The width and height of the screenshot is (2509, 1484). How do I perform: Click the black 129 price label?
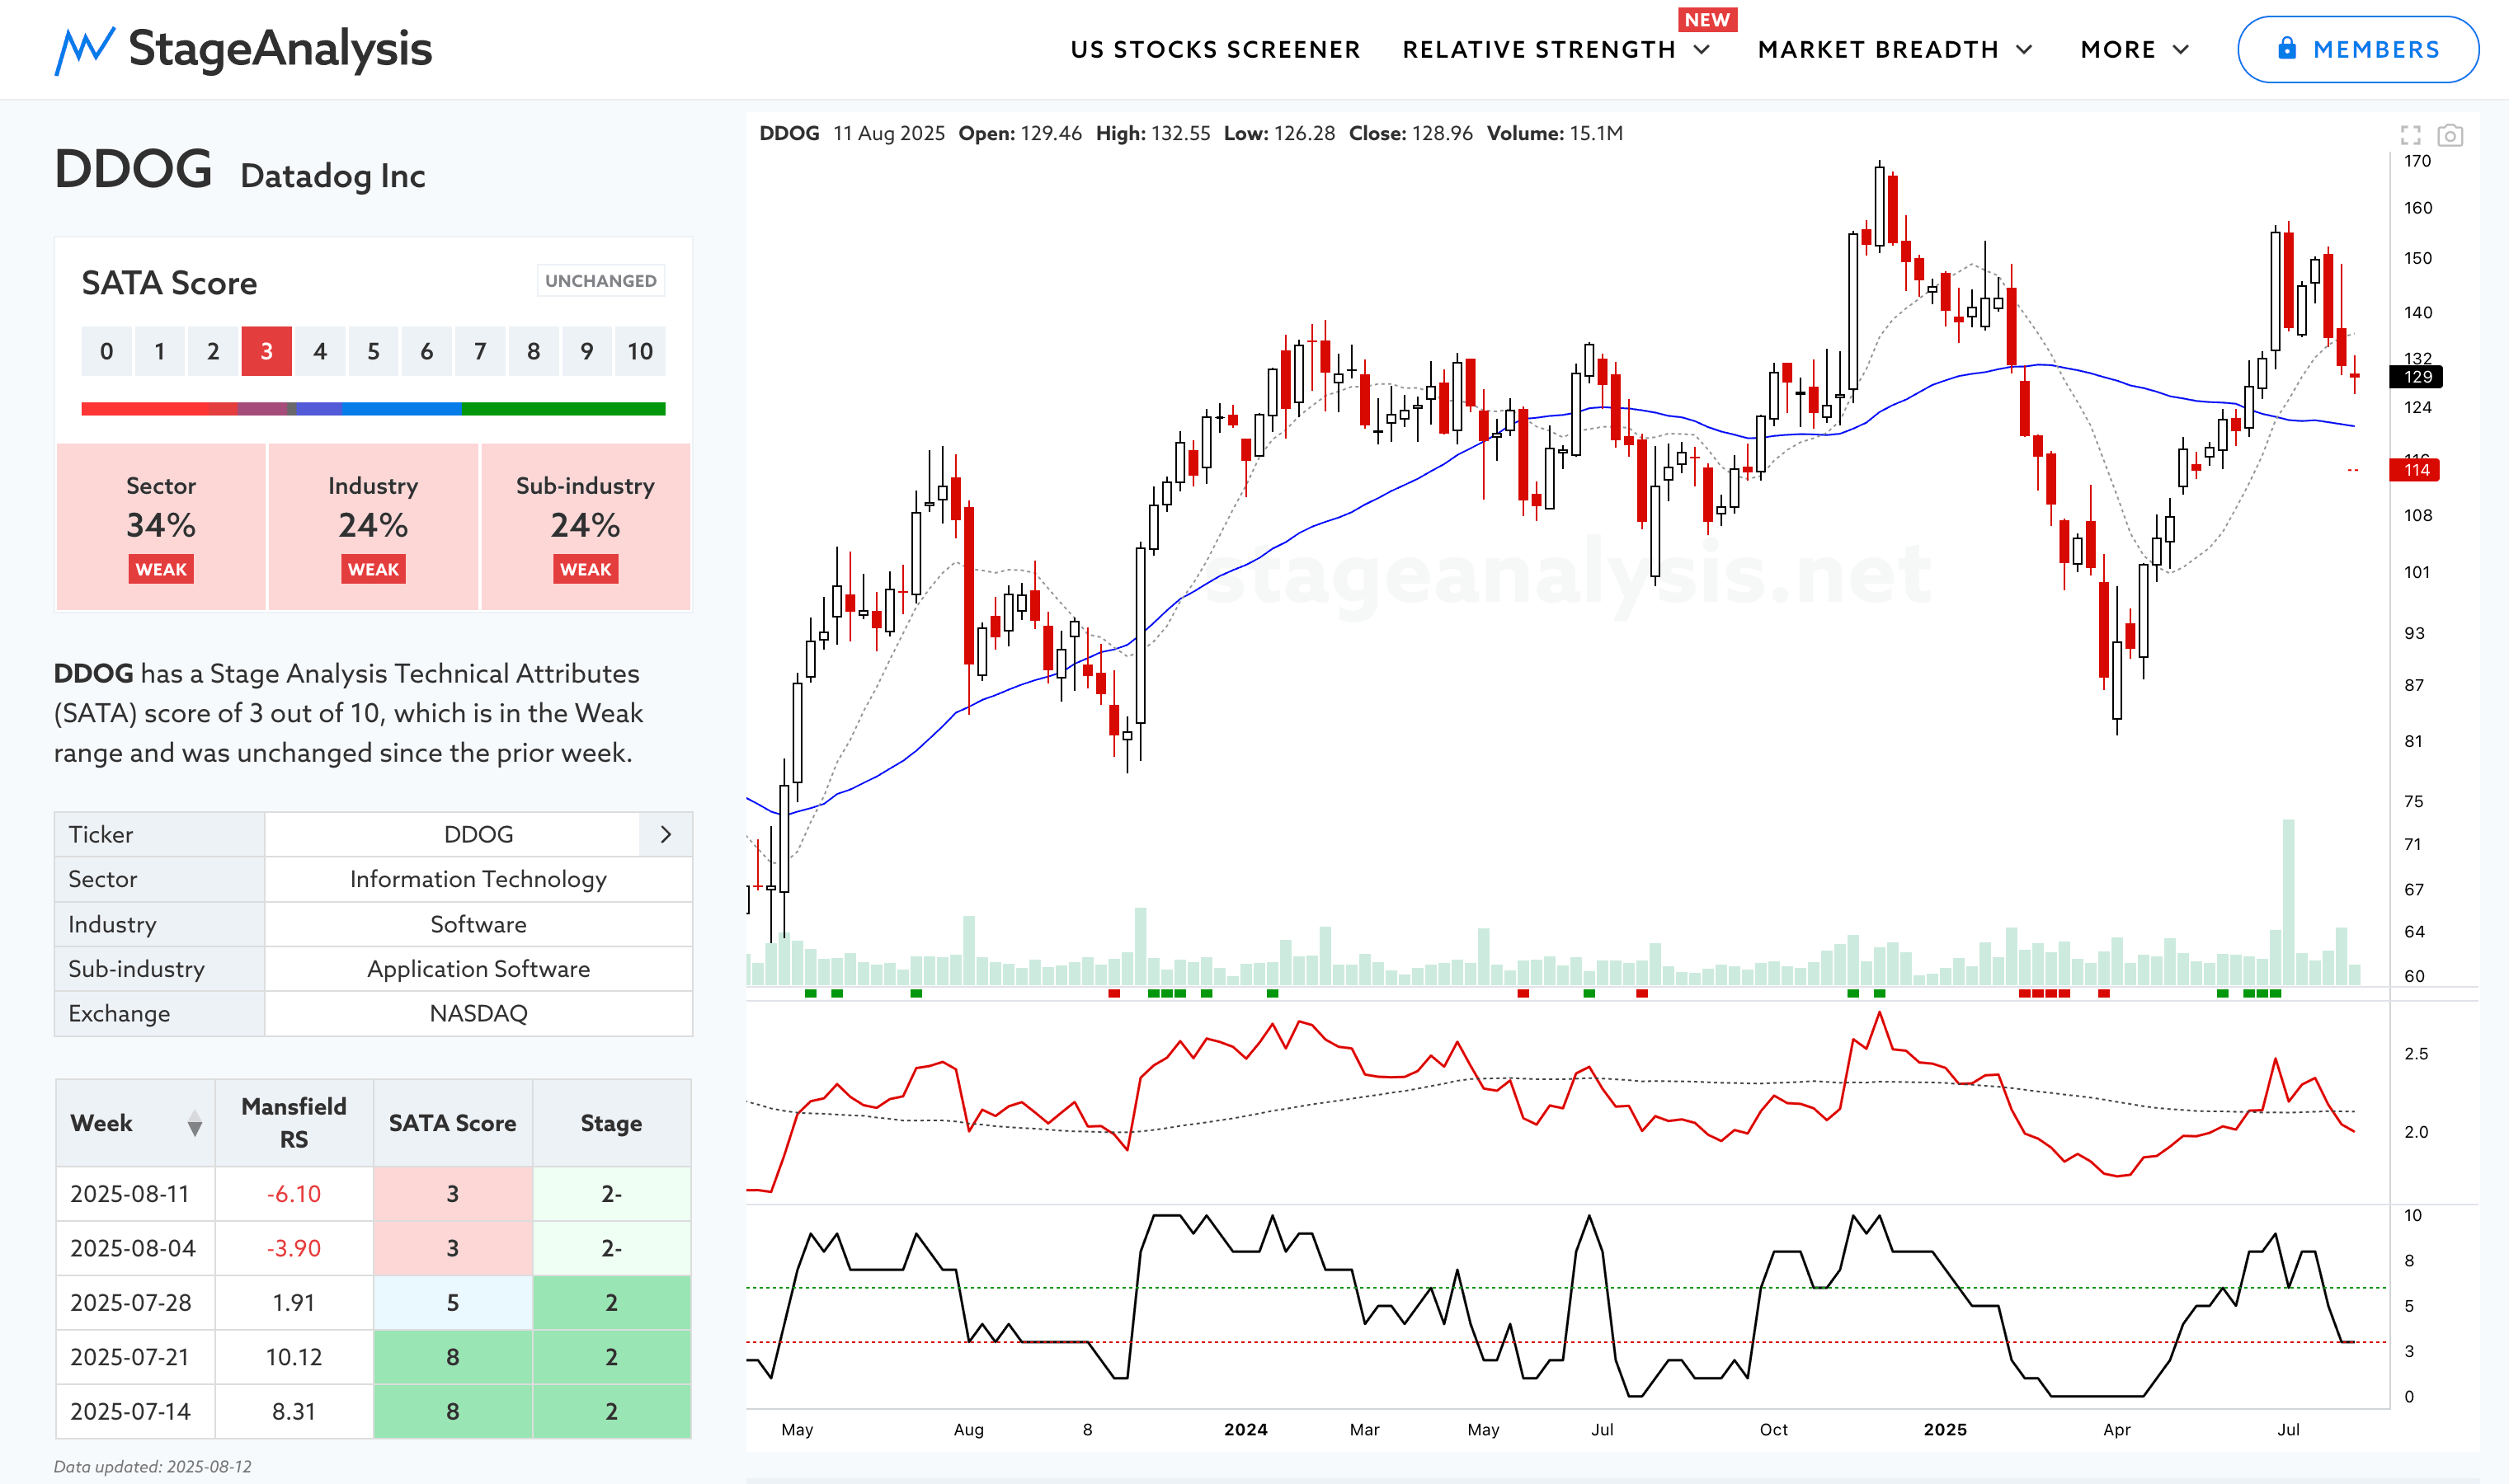point(2416,377)
